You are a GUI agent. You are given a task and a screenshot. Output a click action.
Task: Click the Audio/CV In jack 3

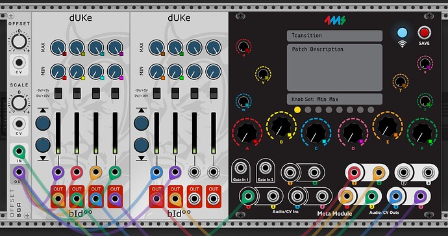coord(297,196)
